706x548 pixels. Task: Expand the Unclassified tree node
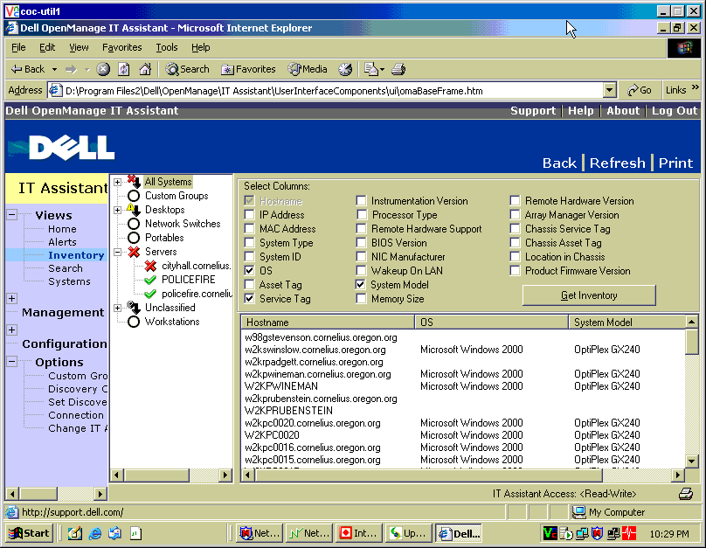coord(117,308)
